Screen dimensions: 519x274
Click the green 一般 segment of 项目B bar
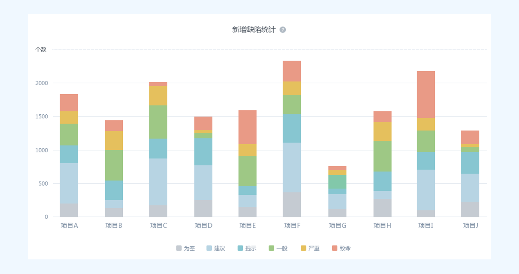pos(114,165)
